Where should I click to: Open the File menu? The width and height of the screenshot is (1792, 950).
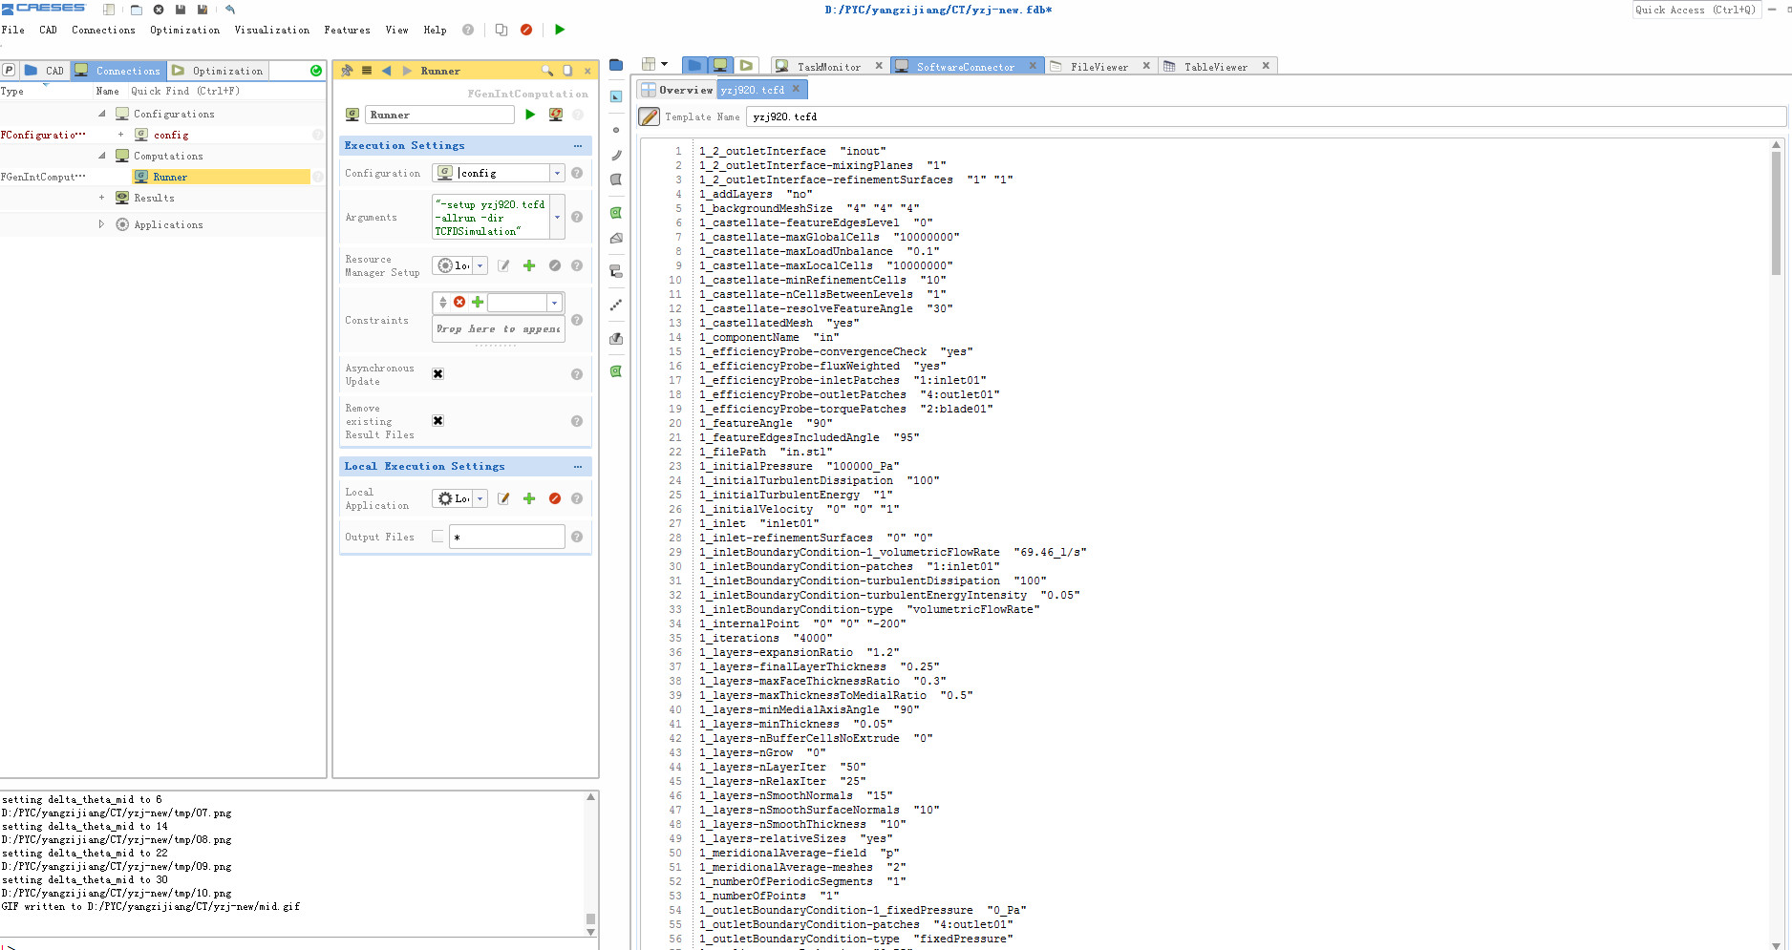(13, 30)
